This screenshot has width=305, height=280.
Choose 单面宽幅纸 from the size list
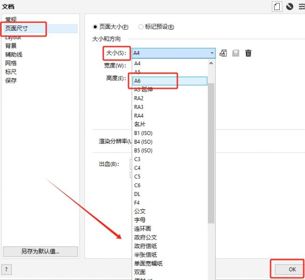170,264
